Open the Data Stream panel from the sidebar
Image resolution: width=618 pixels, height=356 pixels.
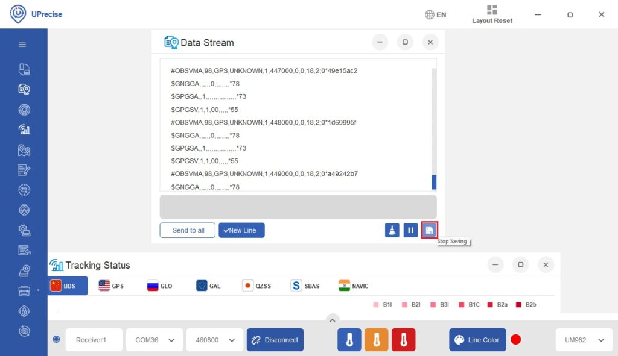(24, 89)
